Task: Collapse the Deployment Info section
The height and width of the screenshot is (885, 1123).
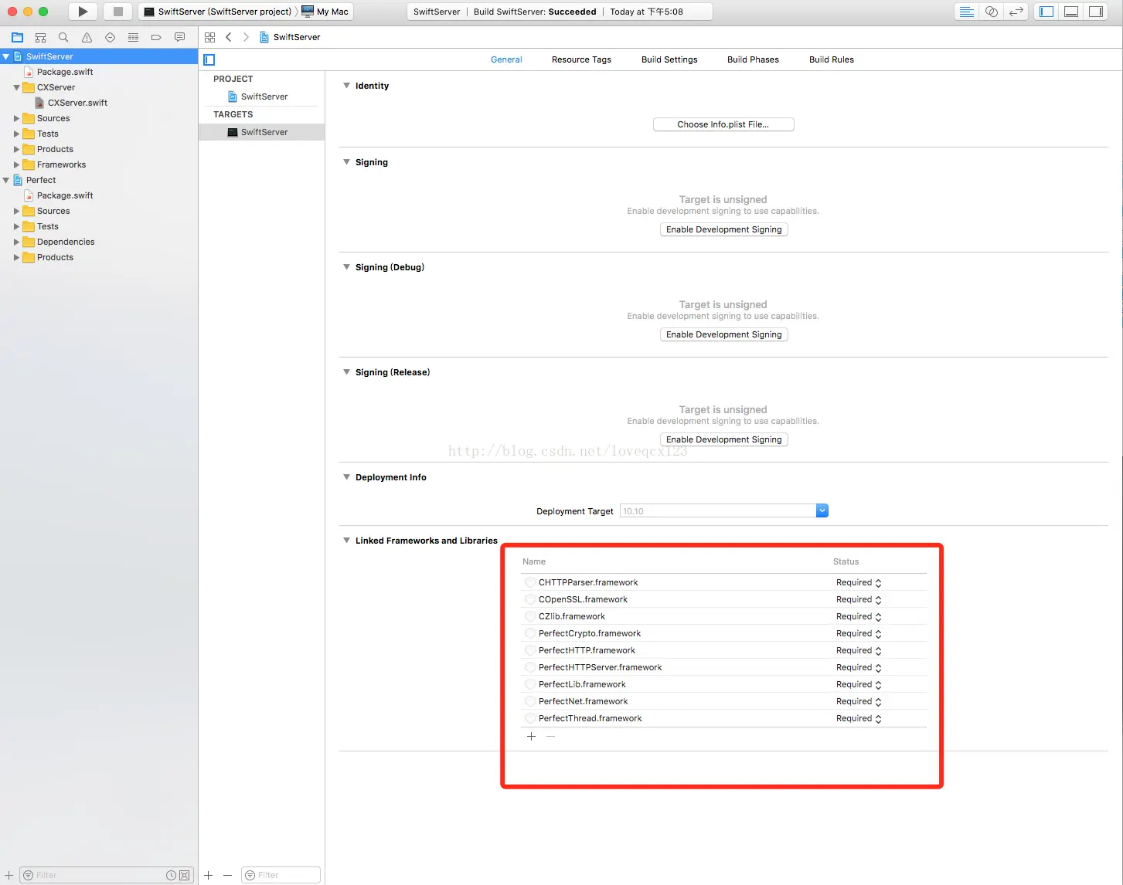Action: (346, 476)
